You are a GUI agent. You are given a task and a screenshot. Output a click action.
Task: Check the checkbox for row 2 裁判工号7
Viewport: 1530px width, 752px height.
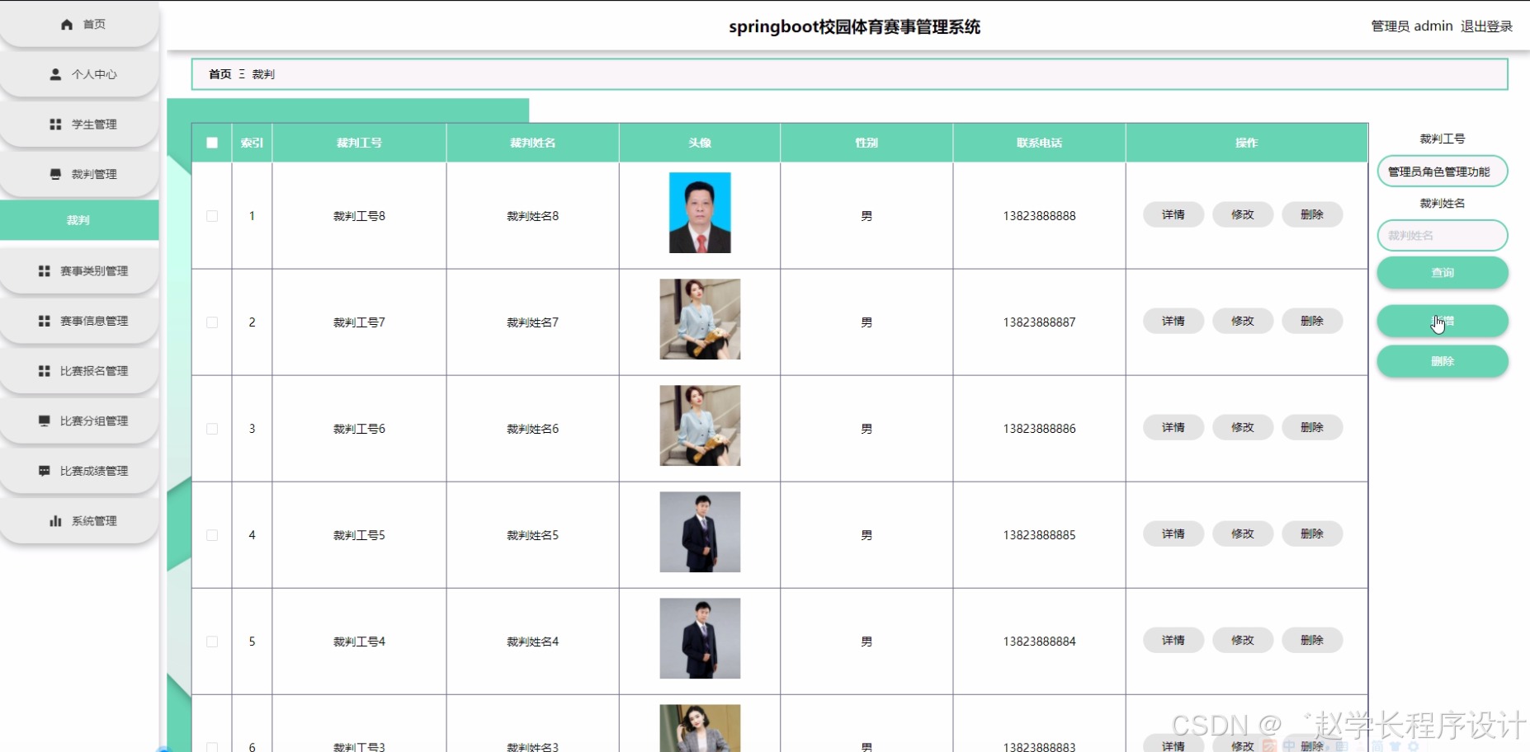212,322
